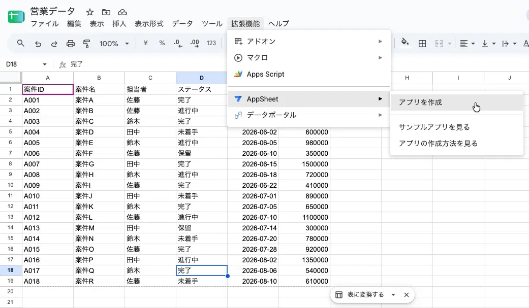Select column A header
The width and height of the screenshot is (529, 308).
pyautogui.click(x=48, y=78)
